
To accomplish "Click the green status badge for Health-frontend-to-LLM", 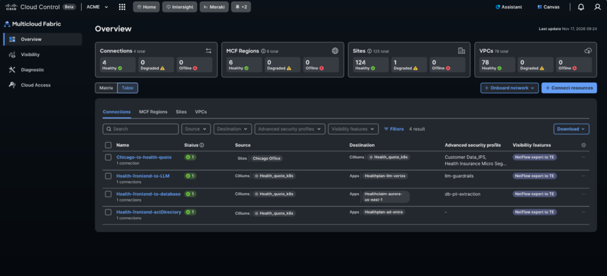I will [190, 176].
